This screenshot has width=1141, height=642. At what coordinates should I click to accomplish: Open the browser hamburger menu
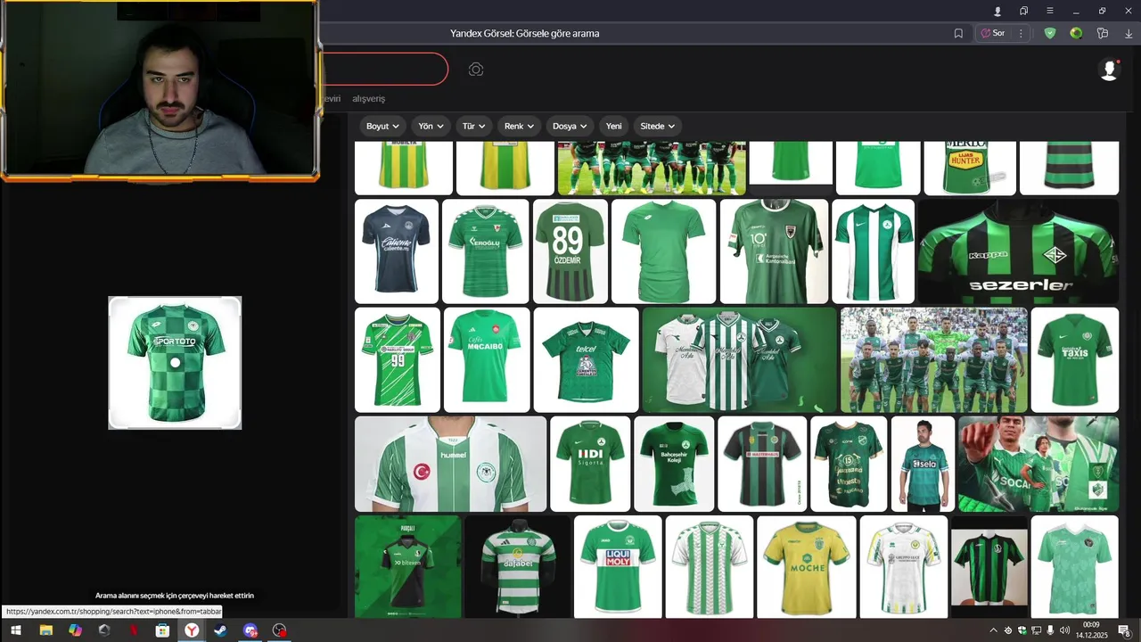tap(1050, 11)
